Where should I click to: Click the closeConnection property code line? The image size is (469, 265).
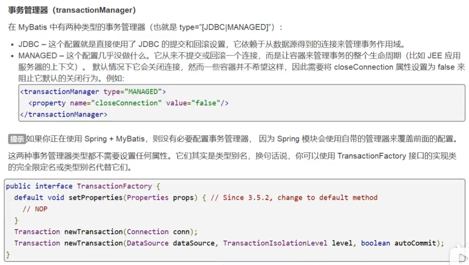[x=129, y=103]
